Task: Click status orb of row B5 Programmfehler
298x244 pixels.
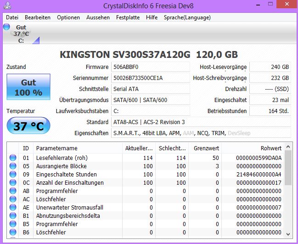Action: 13,224
